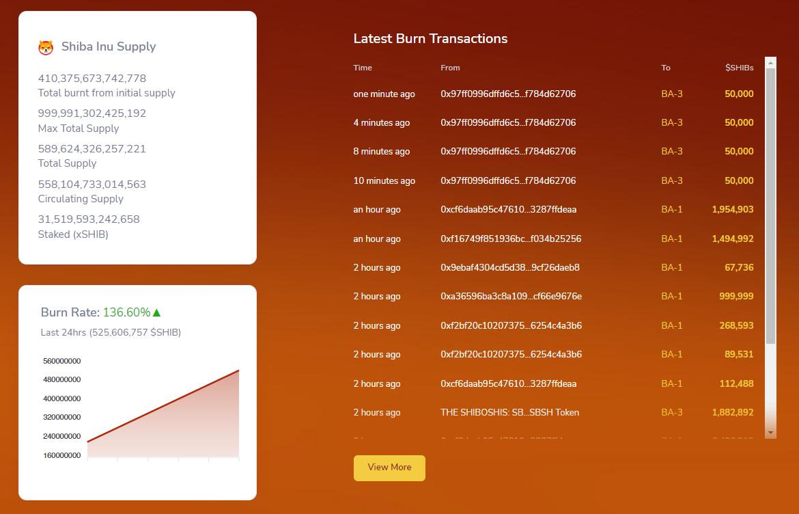Select the 1,494,992 burn amount
Screen dimensions: 799x514
tap(733, 239)
